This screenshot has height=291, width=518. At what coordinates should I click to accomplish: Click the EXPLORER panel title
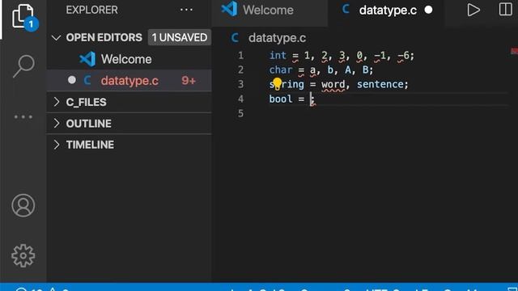[91, 10]
